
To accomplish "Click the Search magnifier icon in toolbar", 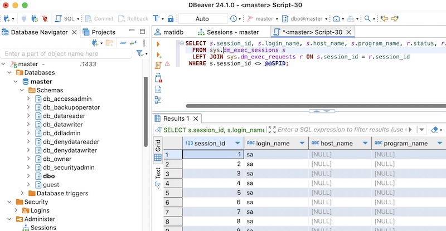I will pyautogui.click(x=367, y=19).
